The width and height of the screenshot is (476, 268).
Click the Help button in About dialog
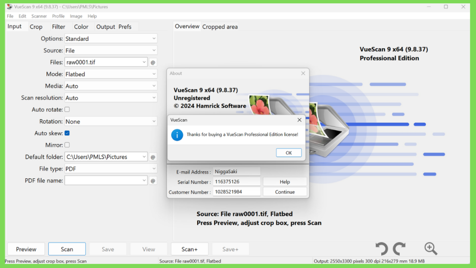pyautogui.click(x=285, y=182)
